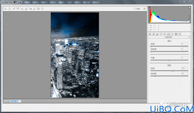This screenshot has width=194, height=113.
Task: Click the shadows 色相 slider handle
Action: pyautogui.click(x=173, y=71)
